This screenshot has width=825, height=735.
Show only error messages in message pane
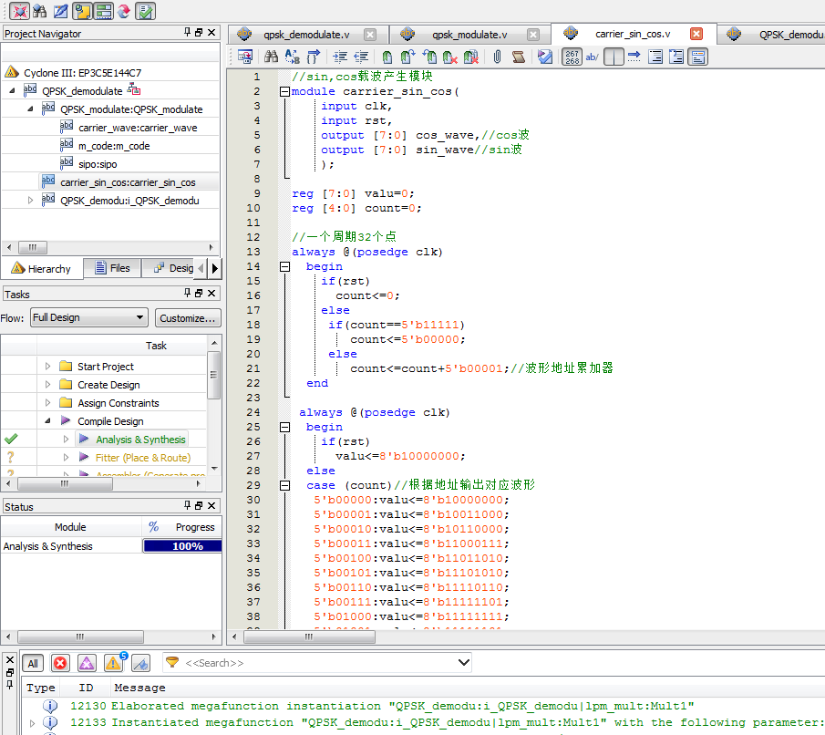pos(60,663)
